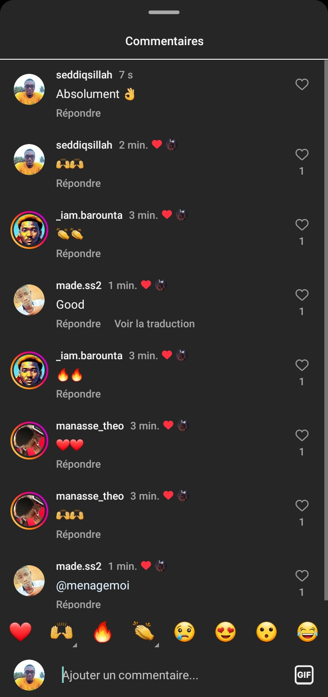This screenshot has height=697, width=328.
Task: Focus the "Ajouter un commentaire..." field
Action: 173,675
